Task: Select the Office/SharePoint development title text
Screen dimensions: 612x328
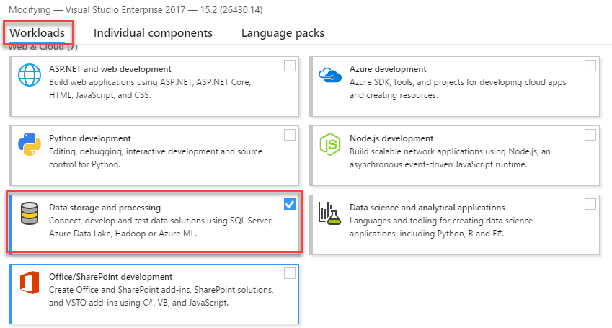Action: (111, 277)
